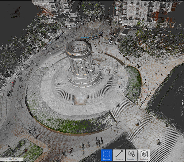This screenshot has height=162, width=184.
Task: Click the z coordinate readout field
Action: coord(12,159)
